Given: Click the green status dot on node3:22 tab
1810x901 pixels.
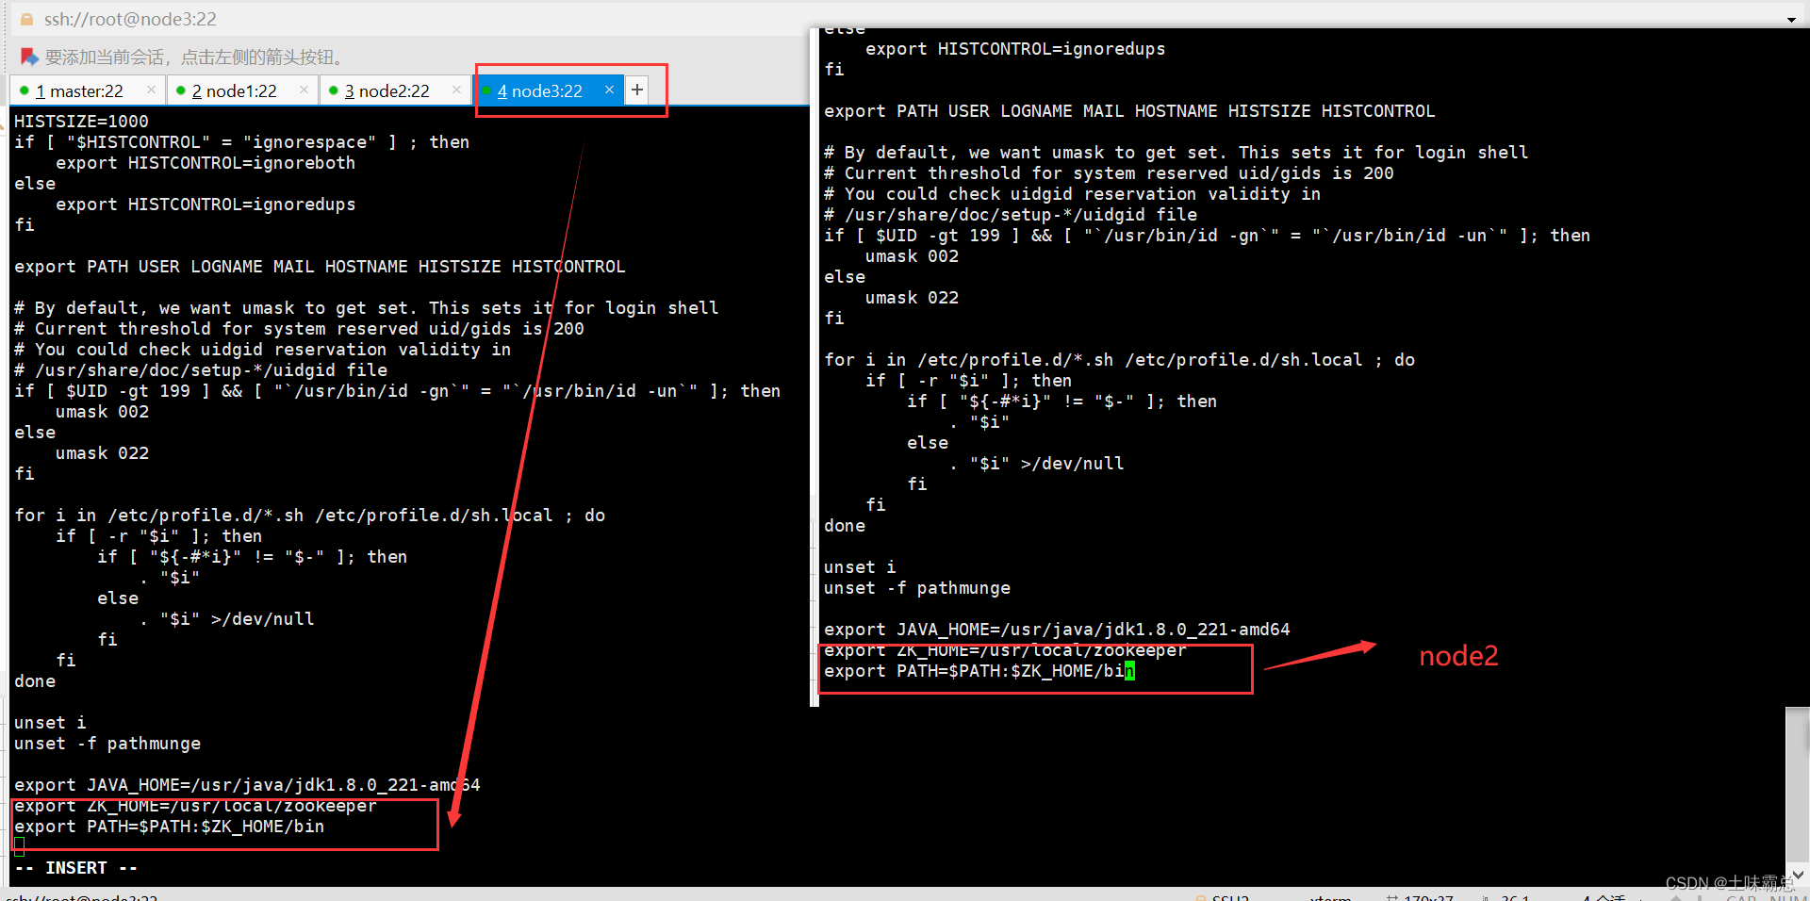Looking at the screenshot, I should tap(489, 90).
